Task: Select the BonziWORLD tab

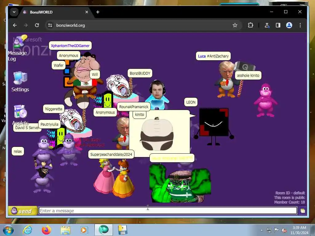Action: tap(55, 12)
